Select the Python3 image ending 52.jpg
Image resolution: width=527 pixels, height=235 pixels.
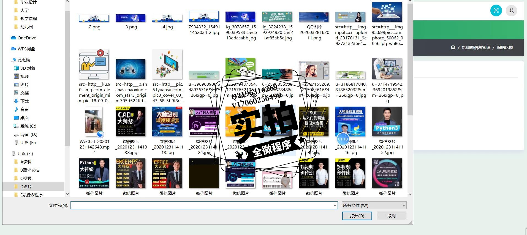tap(387, 121)
